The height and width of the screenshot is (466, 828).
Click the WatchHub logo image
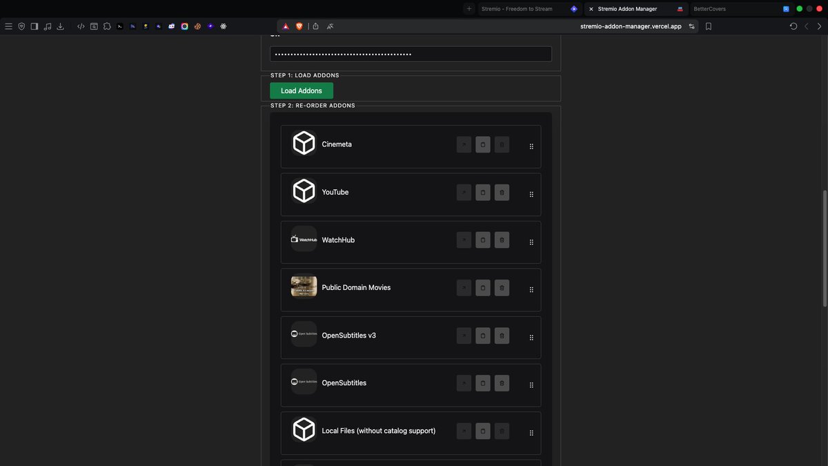pyautogui.click(x=304, y=239)
